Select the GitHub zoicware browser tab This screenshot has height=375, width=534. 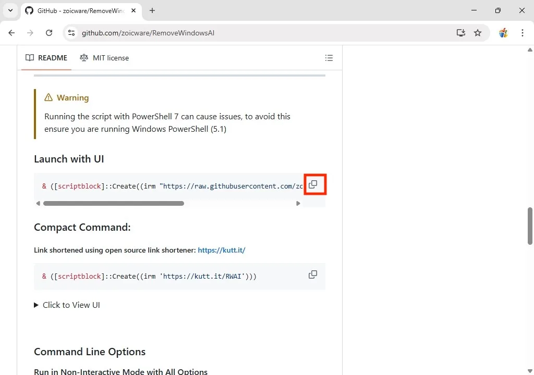pyautogui.click(x=81, y=10)
